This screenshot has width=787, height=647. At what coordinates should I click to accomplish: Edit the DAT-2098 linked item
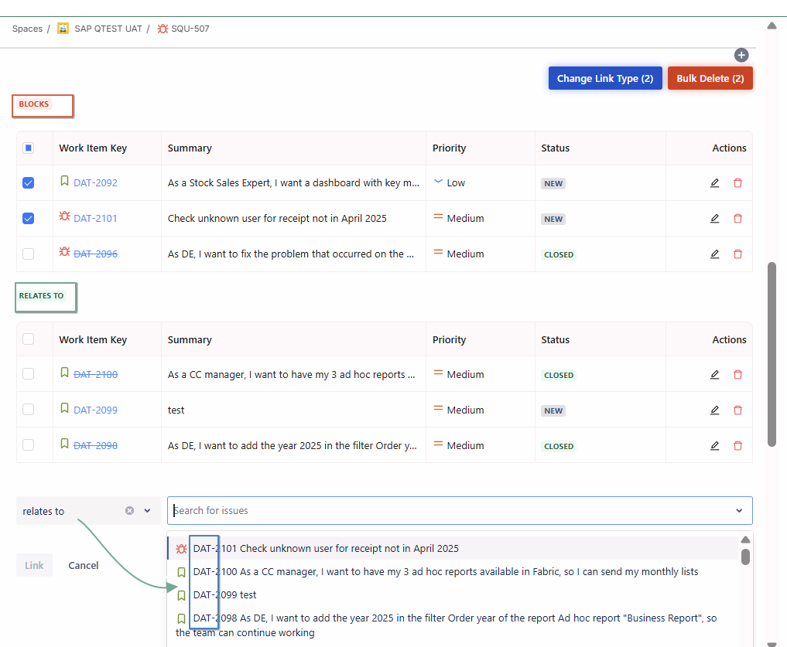(714, 446)
